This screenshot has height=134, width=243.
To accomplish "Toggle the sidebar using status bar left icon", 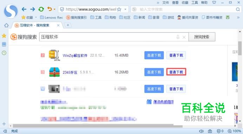I will [x=5, y=131].
